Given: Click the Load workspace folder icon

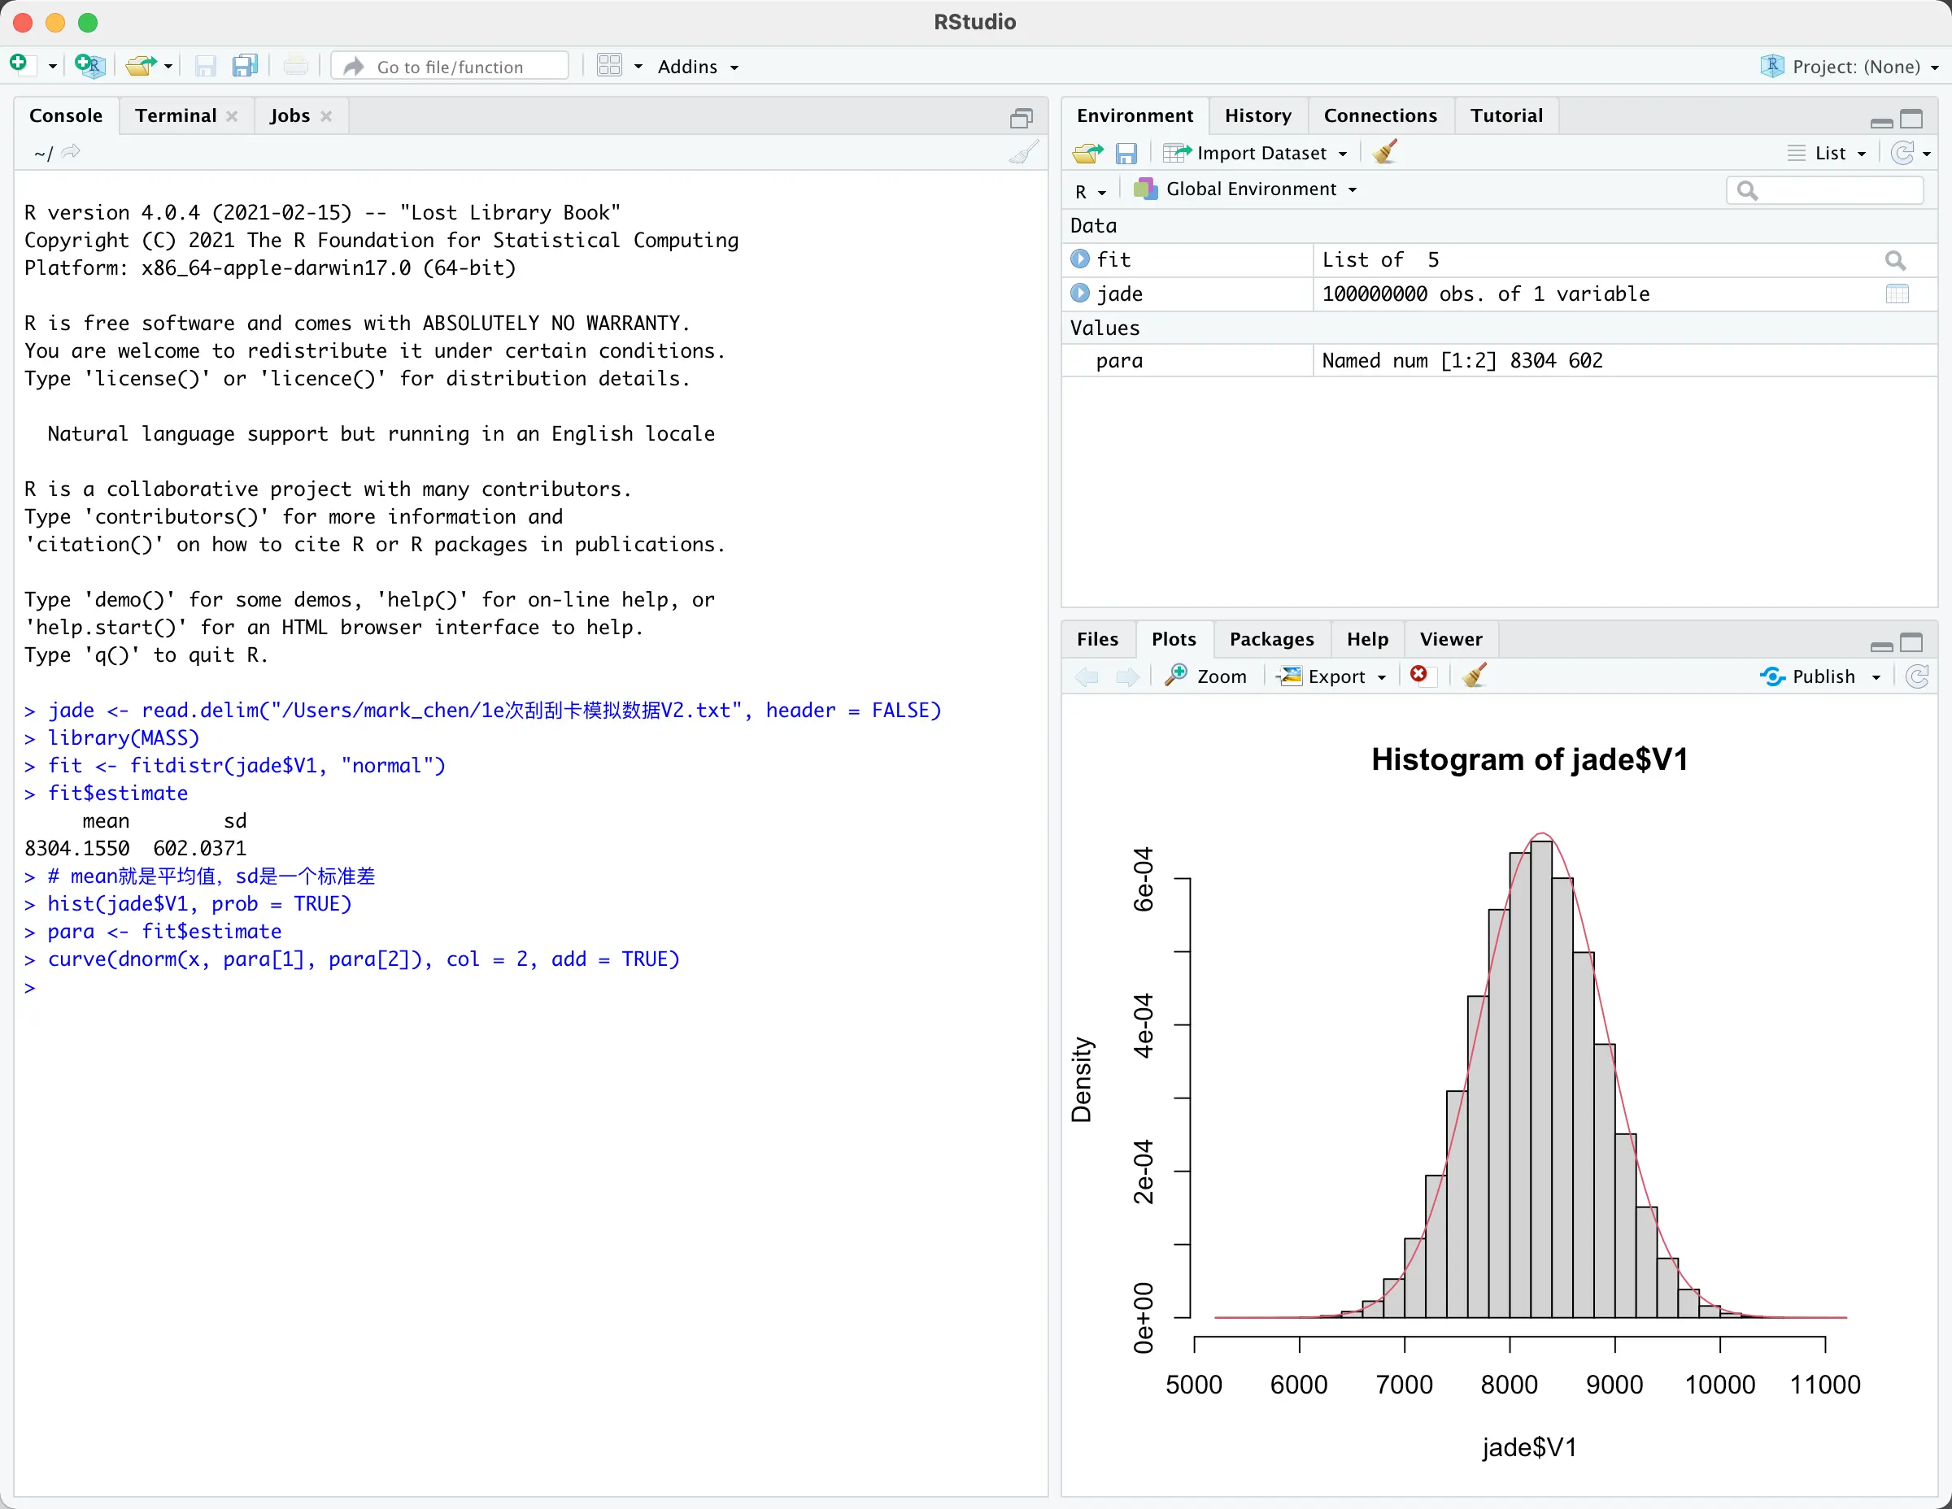Looking at the screenshot, I should (x=1087, y=154).
